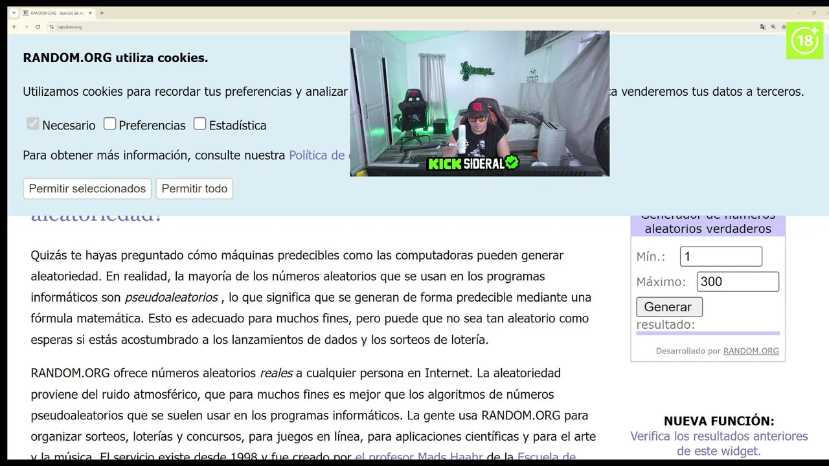Open the RANDOM.ORG developer link in widget
This screenshot has width=829, height=466.
click(751, 351)
